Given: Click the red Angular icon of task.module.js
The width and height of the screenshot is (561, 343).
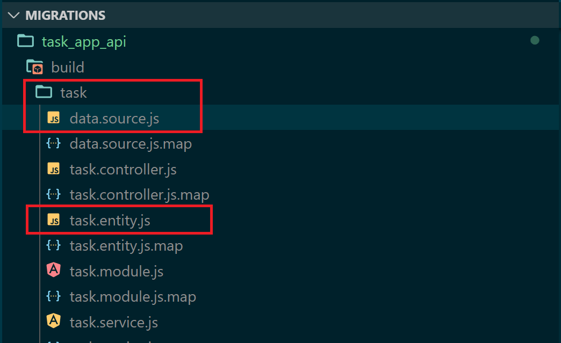Looking at the screenshot, I should click(x=54, y=271).
